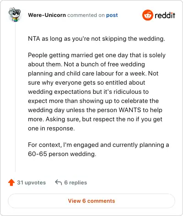Click the "60-65 person wedding" text

62,154
